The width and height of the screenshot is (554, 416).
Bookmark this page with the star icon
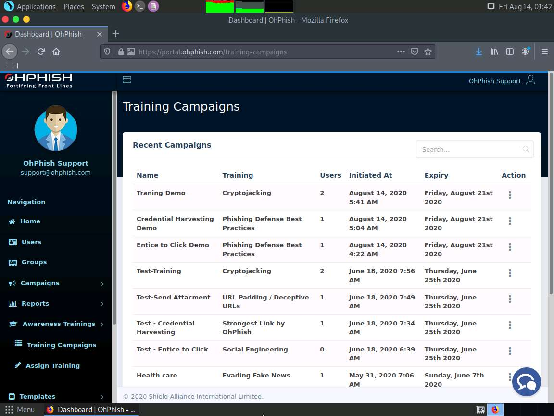428,52
